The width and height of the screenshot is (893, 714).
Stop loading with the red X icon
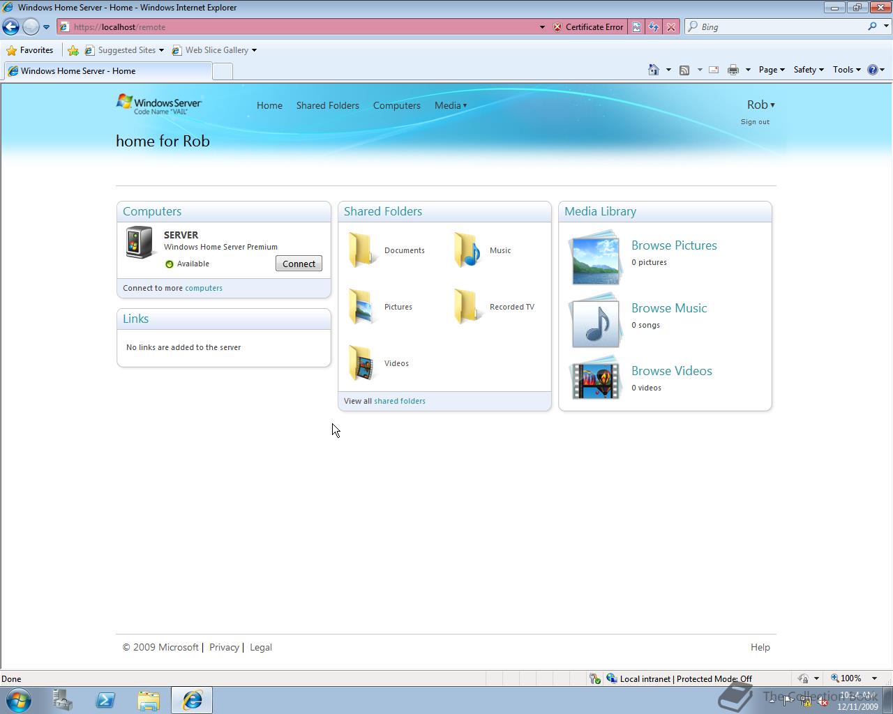[x=670, y=26]
